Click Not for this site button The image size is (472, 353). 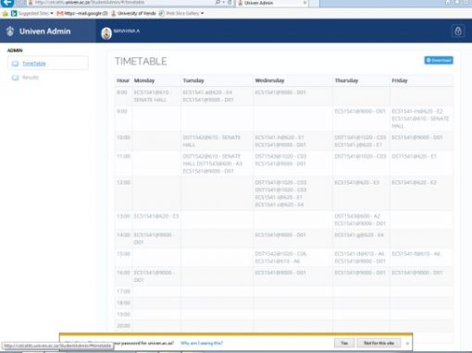coord(379,343)
